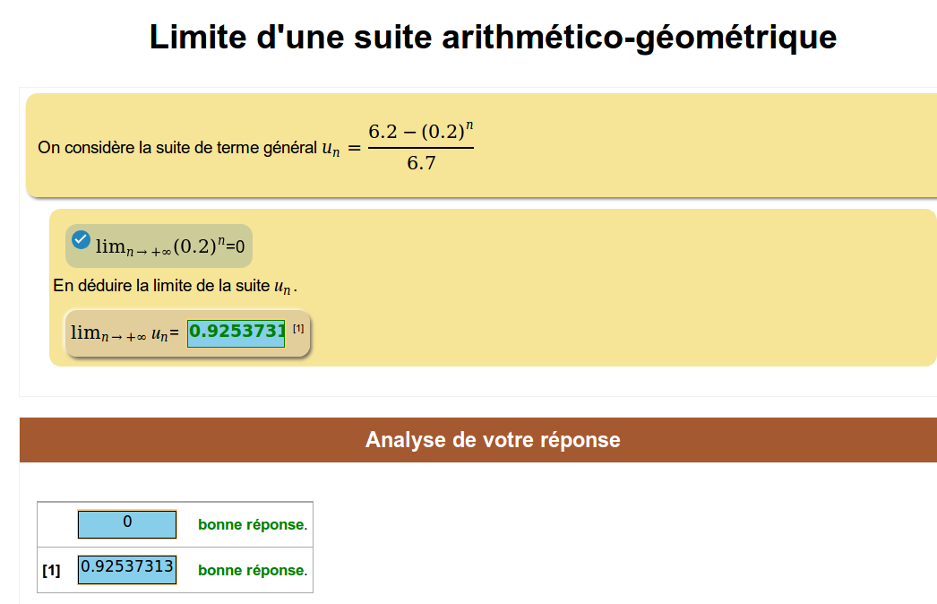Click the bold [1] label in the table
This screenshot has height=604, width=937.
(x=51, y=571)
